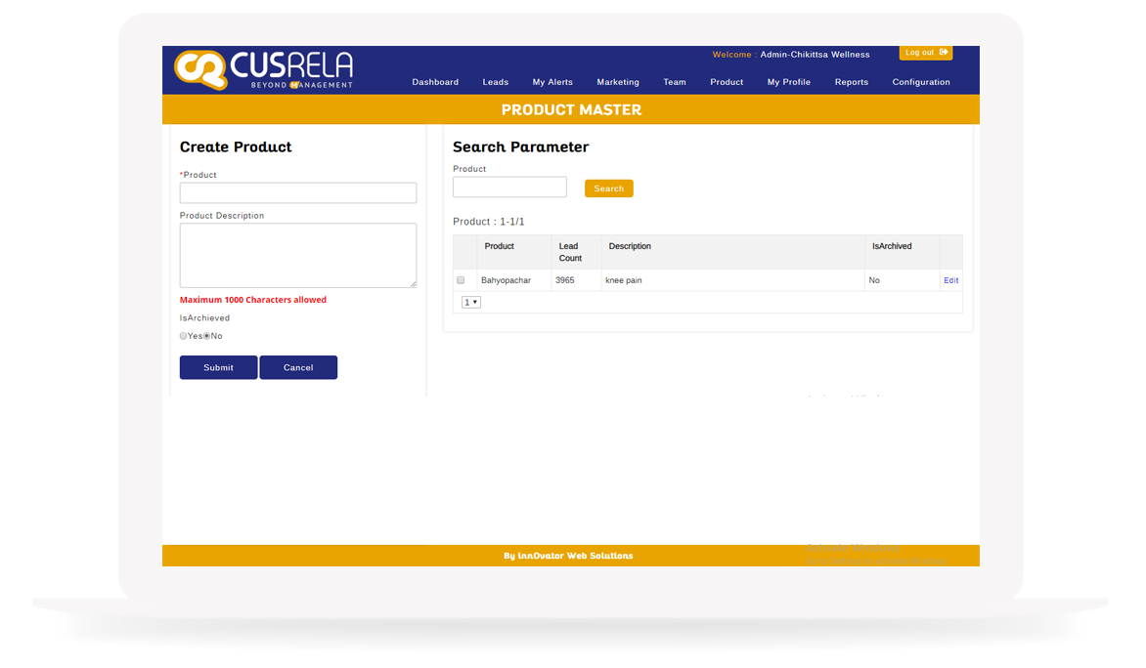Open the Product menu item
Screen dimensions: 1146x668
point(727,82)
